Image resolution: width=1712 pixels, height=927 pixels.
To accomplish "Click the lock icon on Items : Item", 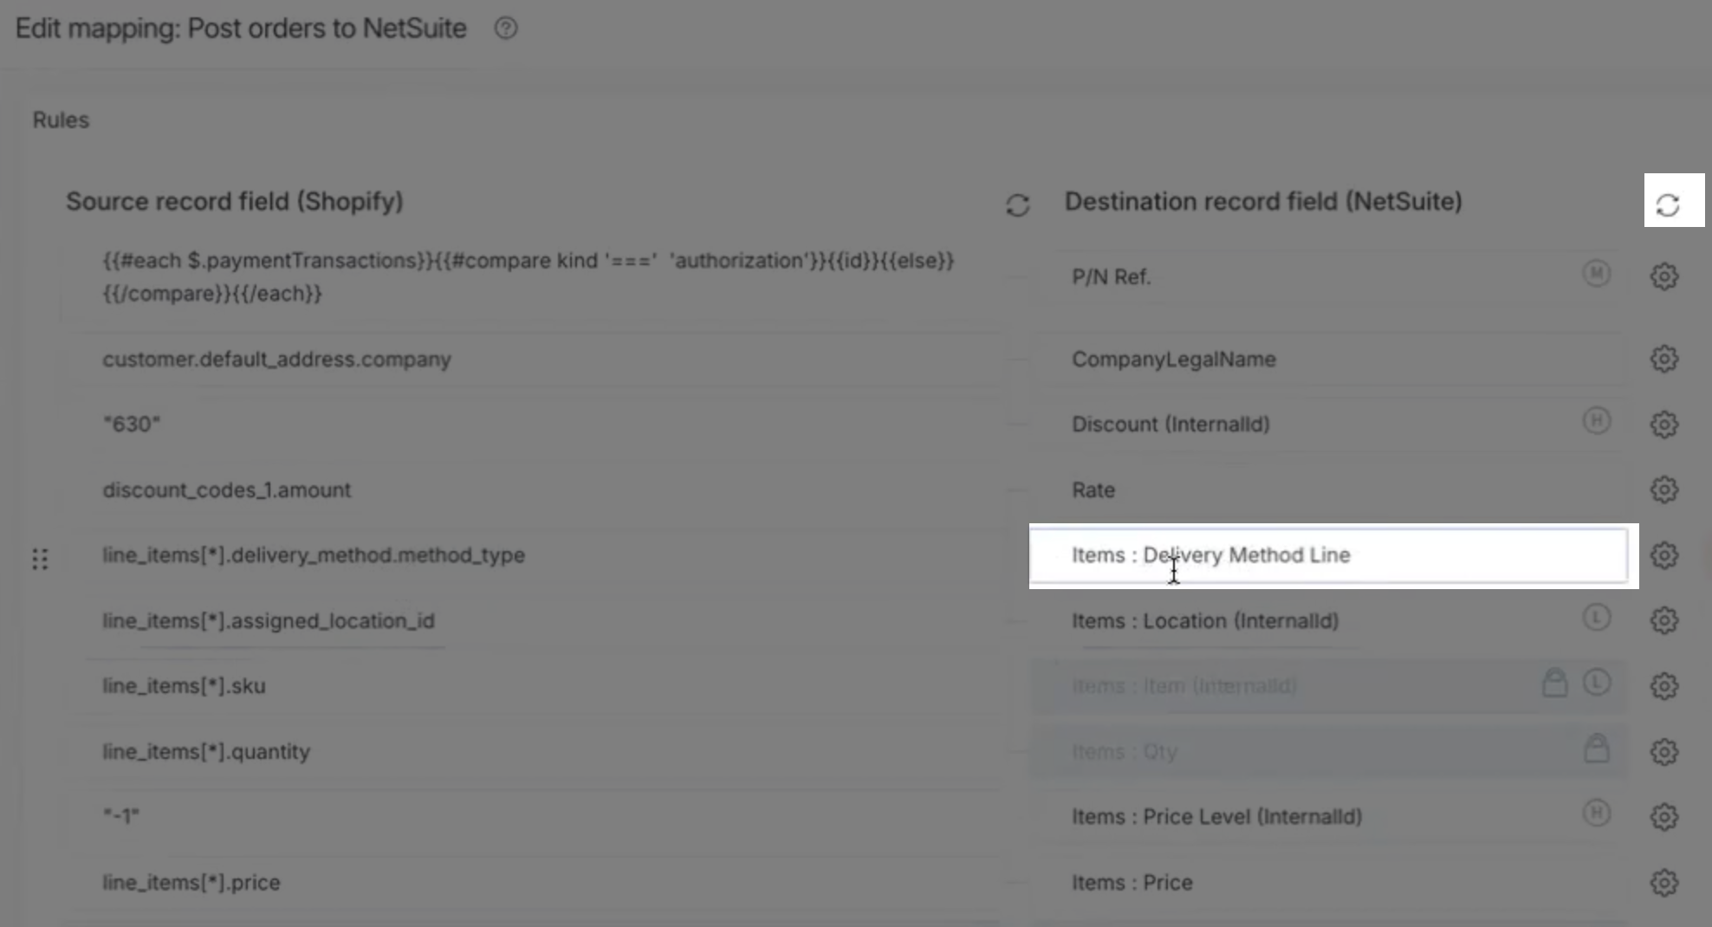I will coord(1555,683).
